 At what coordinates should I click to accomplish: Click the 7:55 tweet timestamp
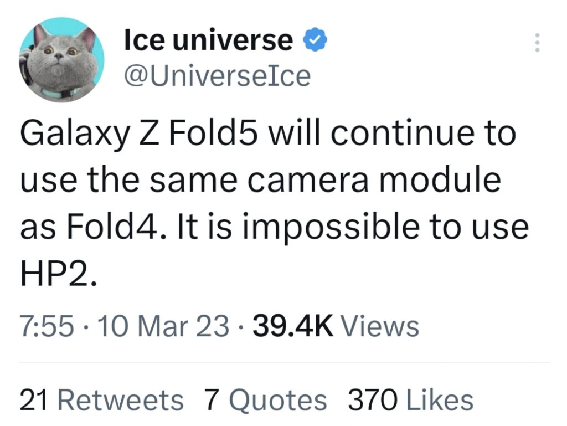[47, 326]
